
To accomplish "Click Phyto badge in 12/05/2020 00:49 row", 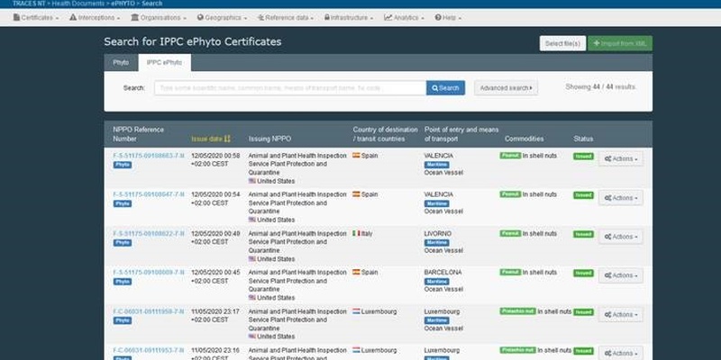I will [123, 242].
